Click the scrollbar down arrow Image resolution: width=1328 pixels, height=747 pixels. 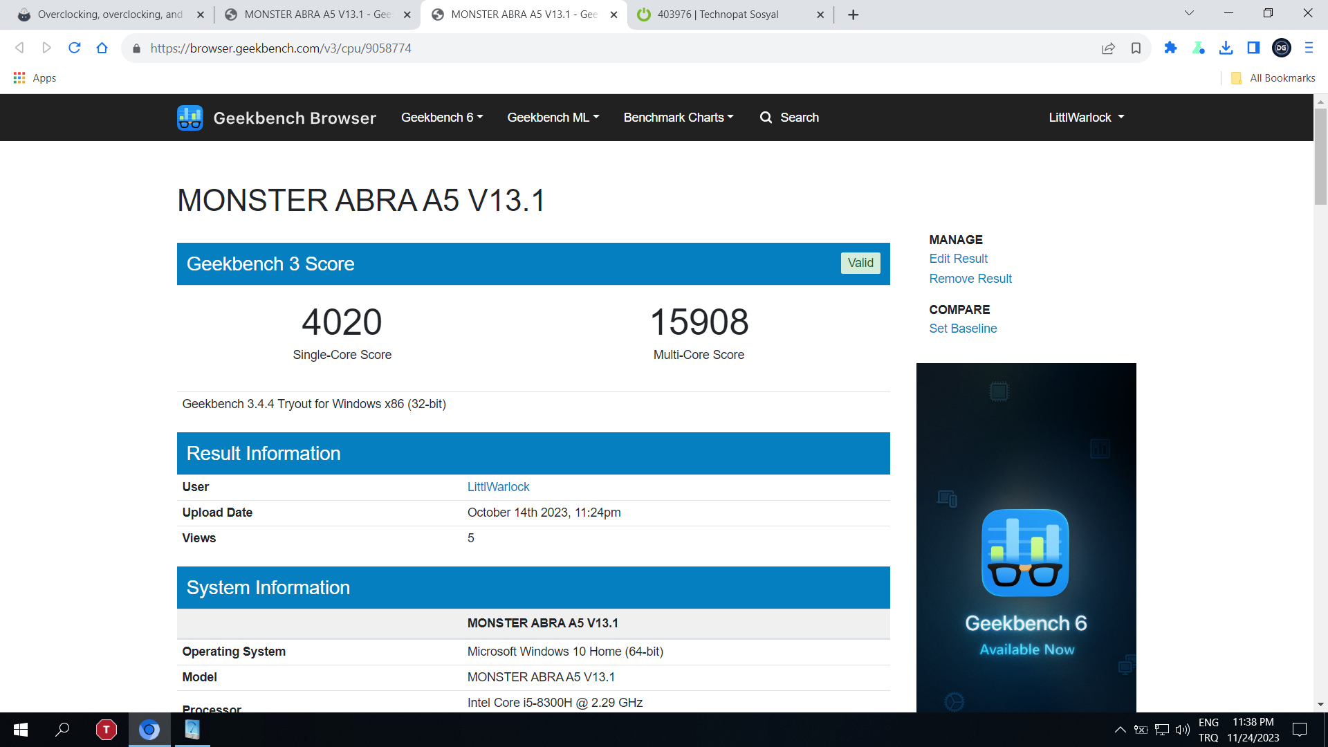pos(1320,705)
